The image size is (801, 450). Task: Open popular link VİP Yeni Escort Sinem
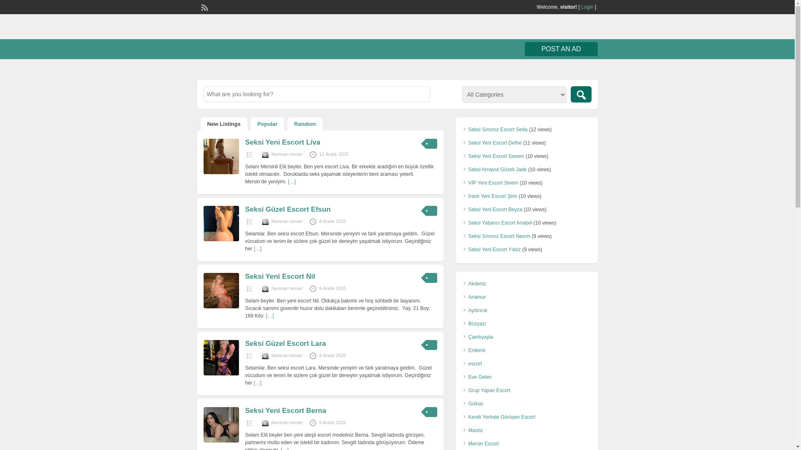tap(493, 183)
